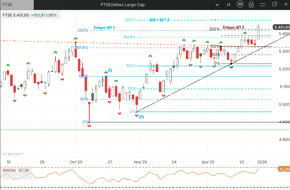Click the FTSE 5.451,93 price legend

(x=30, y=15)
